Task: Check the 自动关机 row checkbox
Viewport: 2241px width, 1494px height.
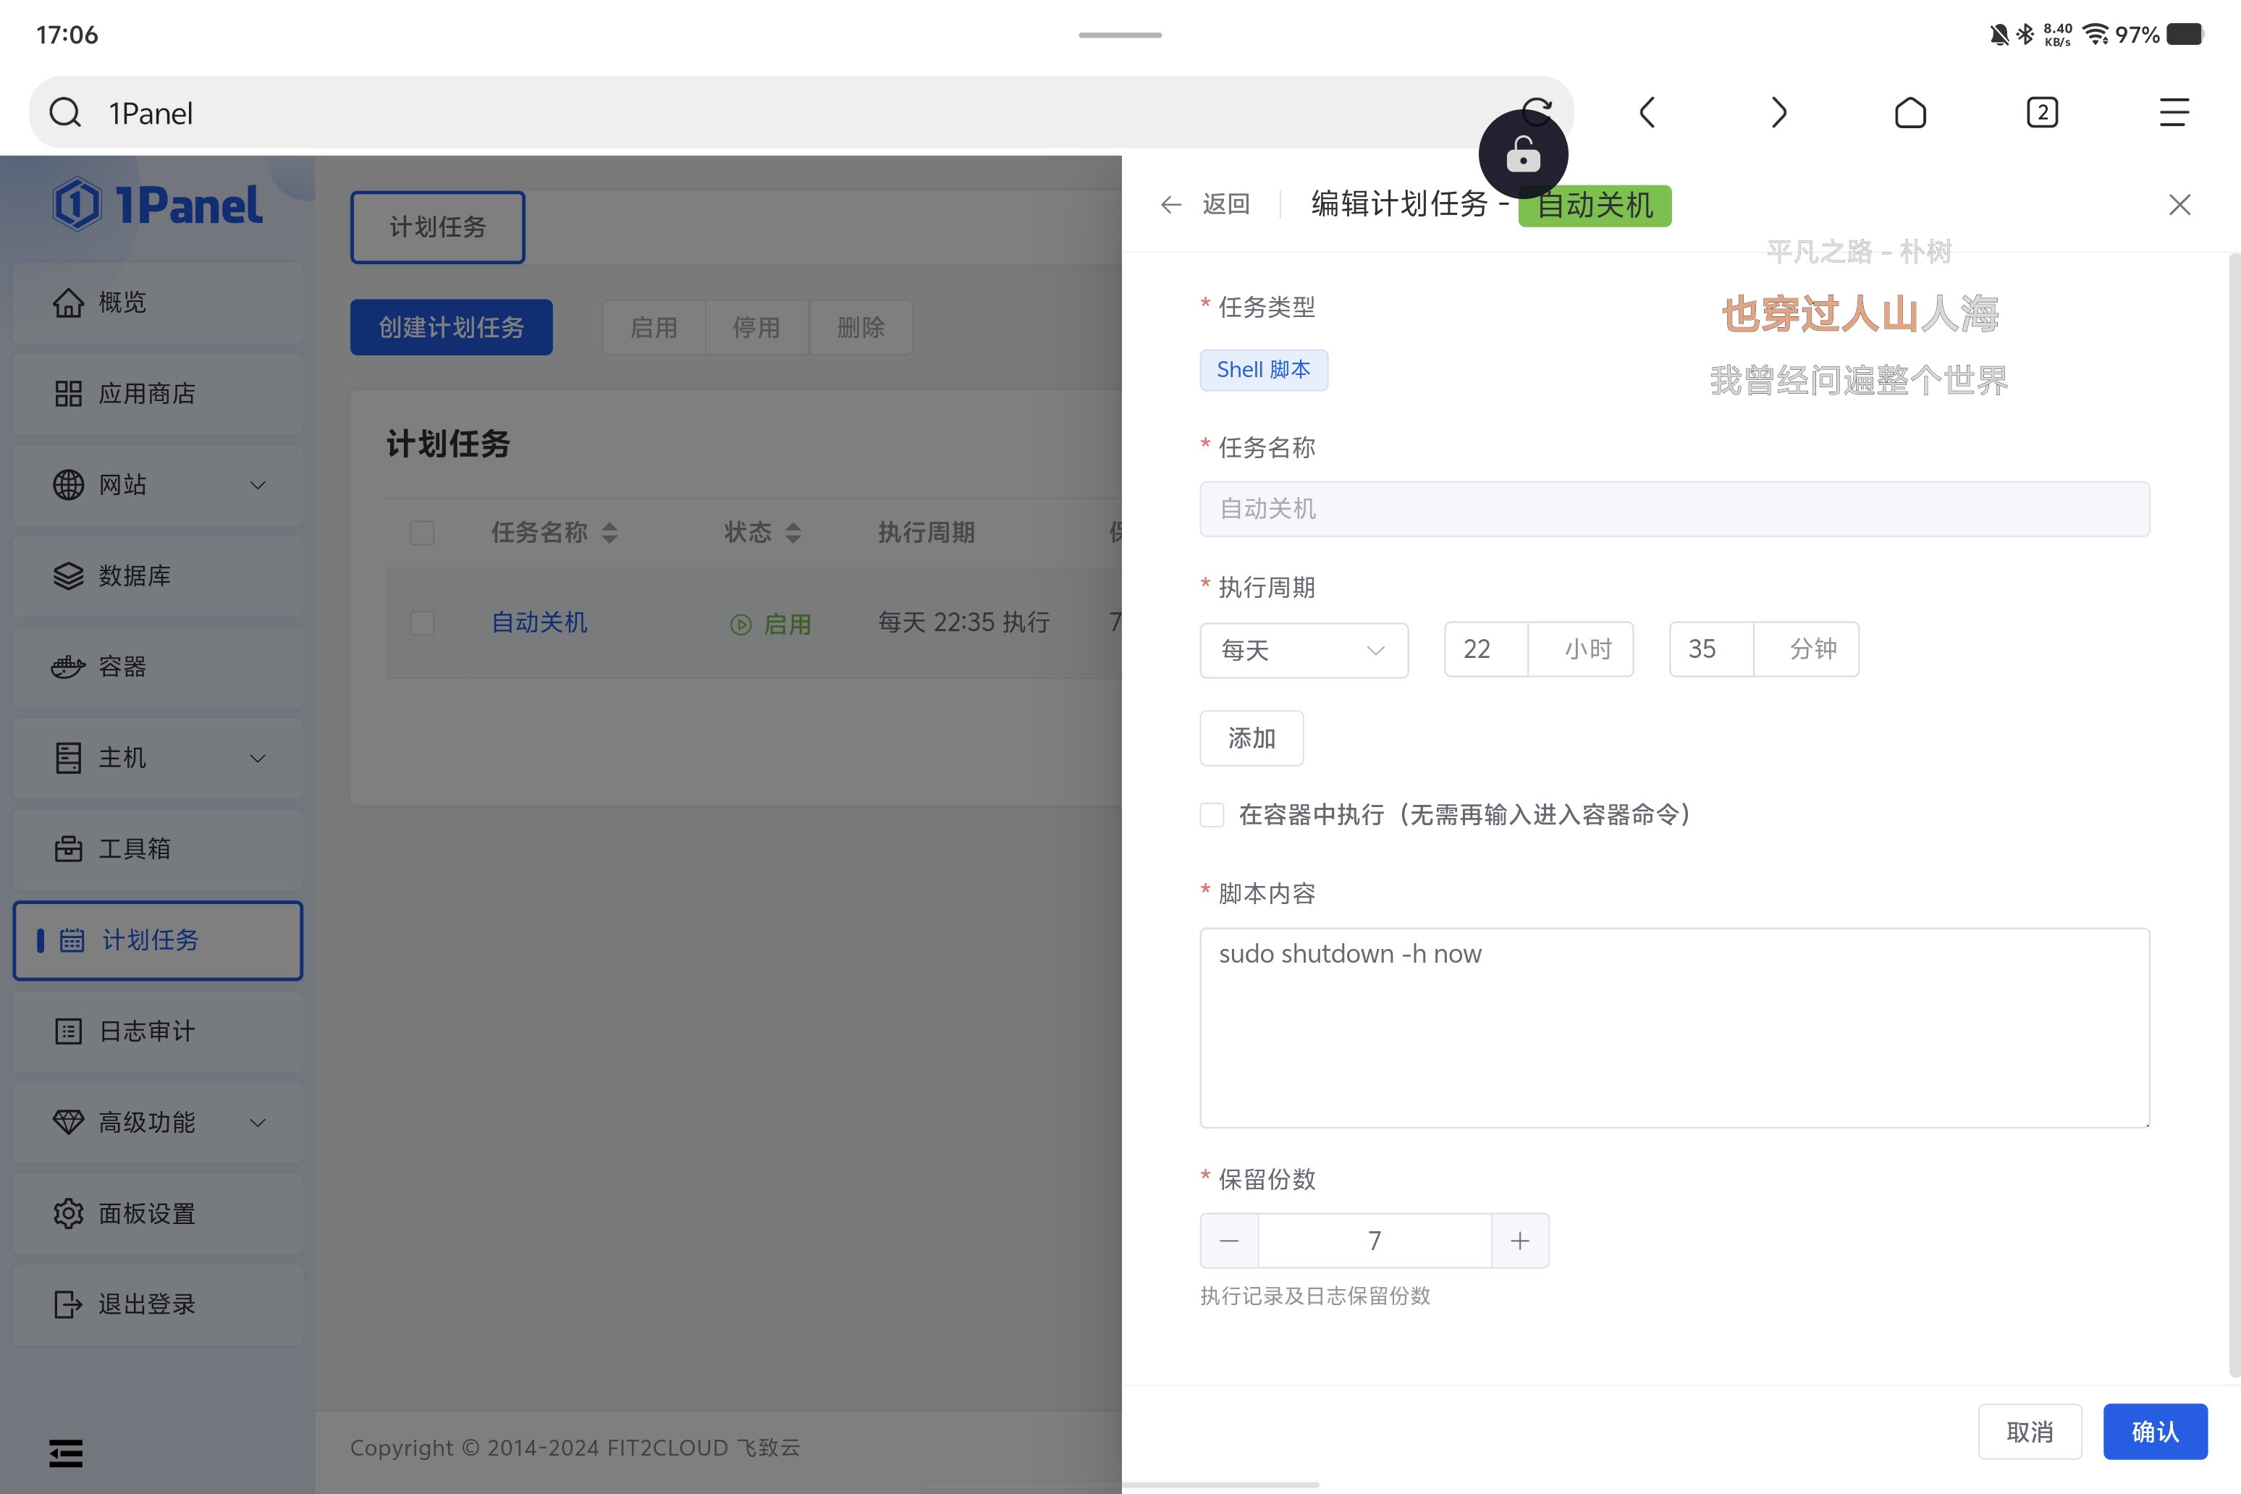Action: pos(422,623)
